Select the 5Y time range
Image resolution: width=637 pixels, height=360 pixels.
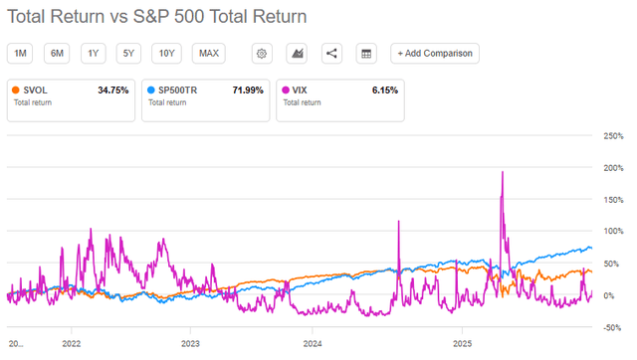(128, 54)
